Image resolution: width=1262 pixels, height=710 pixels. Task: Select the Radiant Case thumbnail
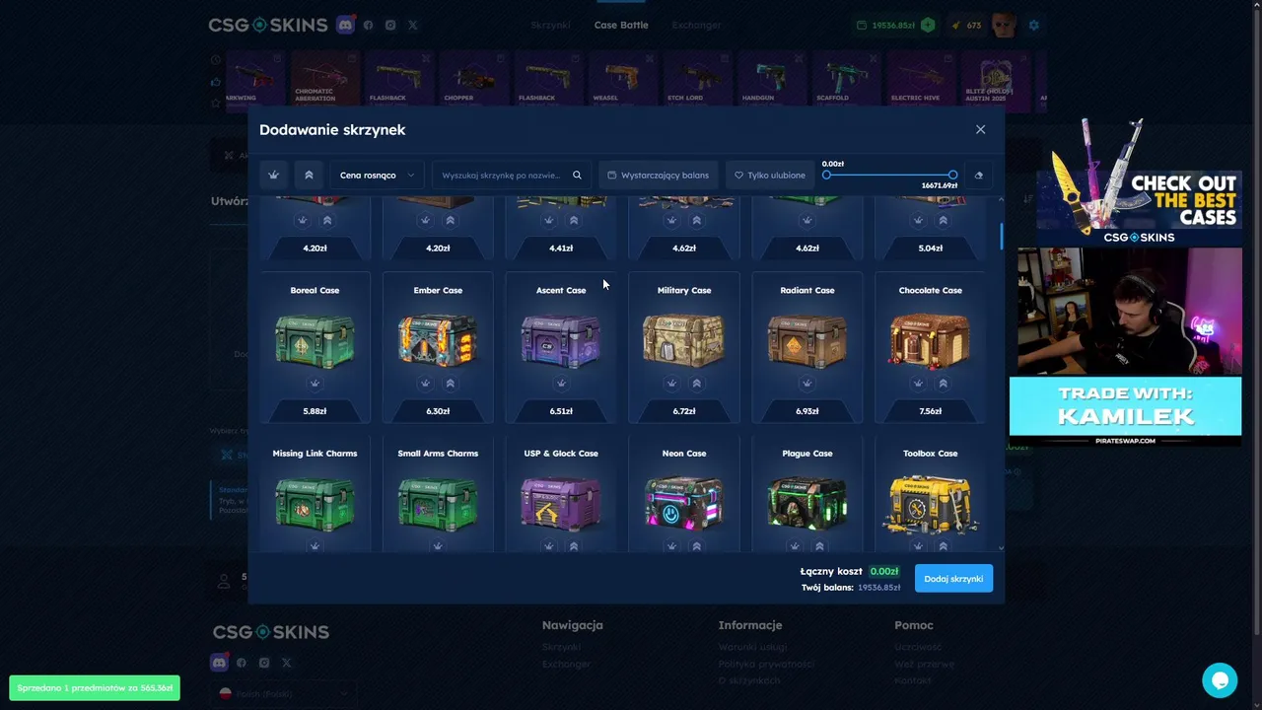[x=807, y=339]
